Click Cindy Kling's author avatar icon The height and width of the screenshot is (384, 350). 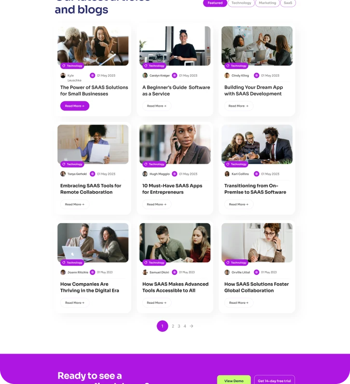(227, 75)
